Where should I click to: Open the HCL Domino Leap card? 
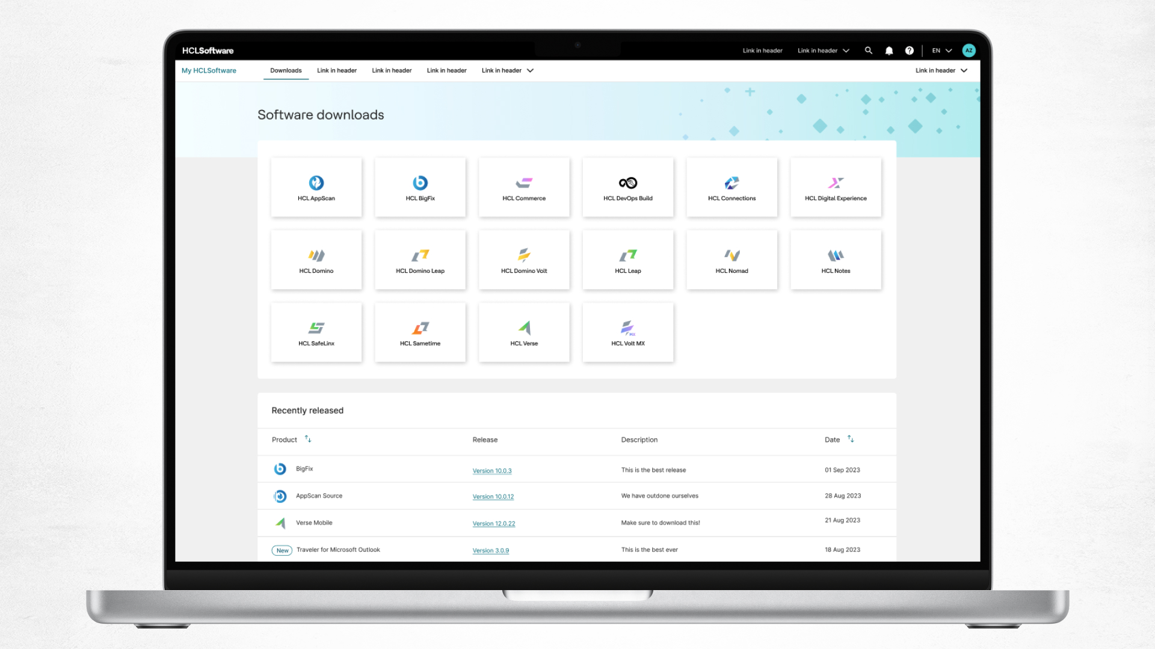point(420,260)
